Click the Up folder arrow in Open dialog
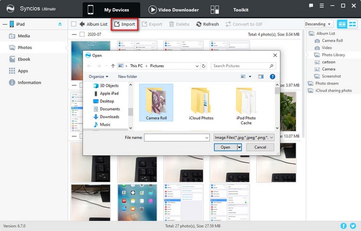361x231 pixels. [113, 66]
